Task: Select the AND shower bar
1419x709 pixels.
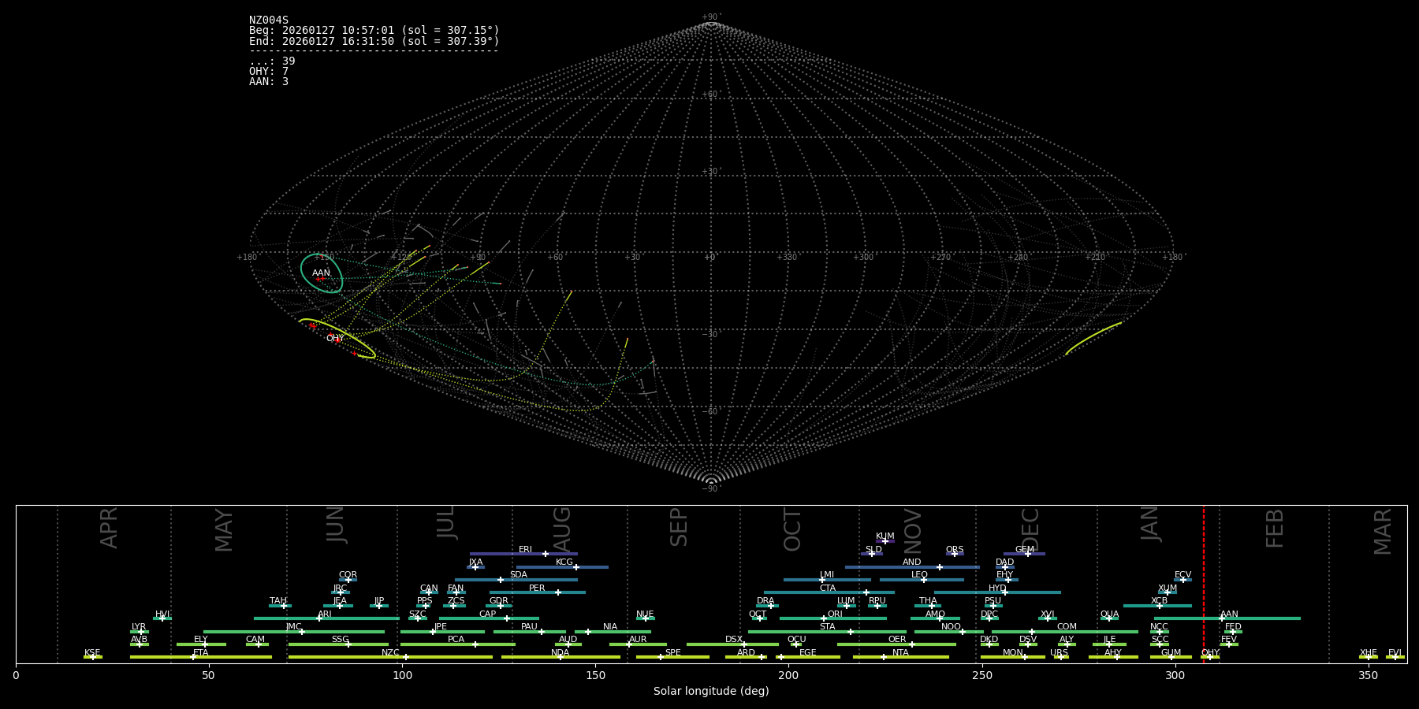Action: coord(912,566)
